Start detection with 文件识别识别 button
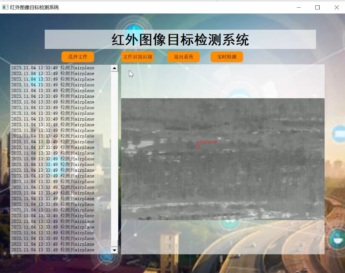Viewport: 345px width, 273px height. pos(137,57)
